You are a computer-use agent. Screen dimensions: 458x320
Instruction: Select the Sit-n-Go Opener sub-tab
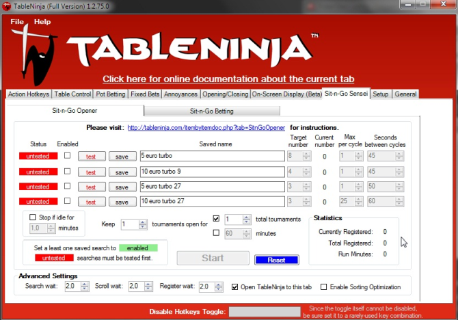(x=75, y=111)
